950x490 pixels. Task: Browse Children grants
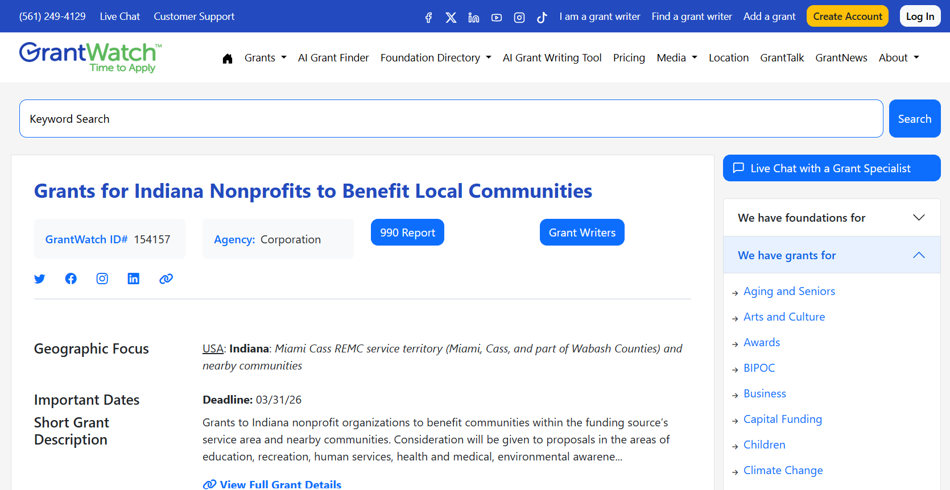(764, 445)
